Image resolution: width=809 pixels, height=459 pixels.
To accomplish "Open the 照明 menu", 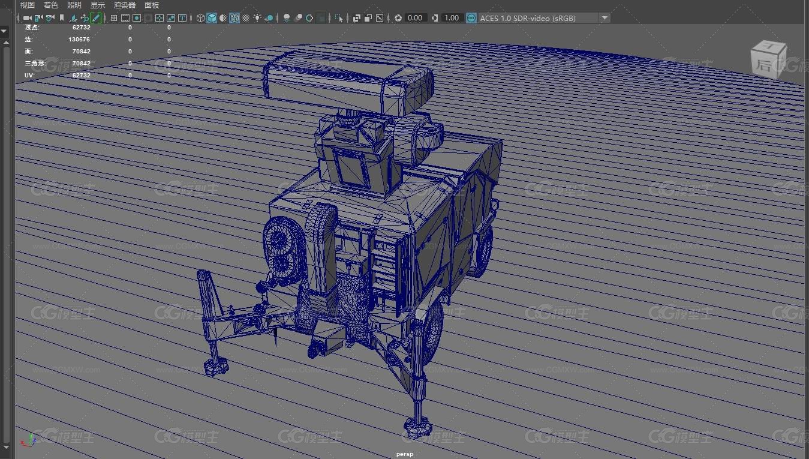I will click(x=74, y=5).
